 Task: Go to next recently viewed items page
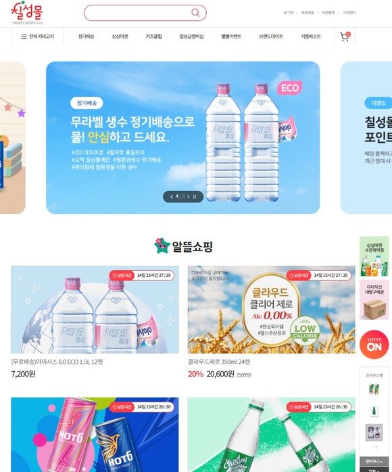click(376, 447)
